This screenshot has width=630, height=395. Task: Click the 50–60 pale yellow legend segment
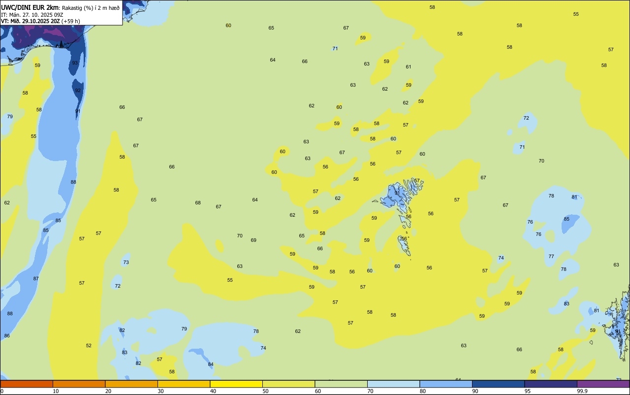288,384
